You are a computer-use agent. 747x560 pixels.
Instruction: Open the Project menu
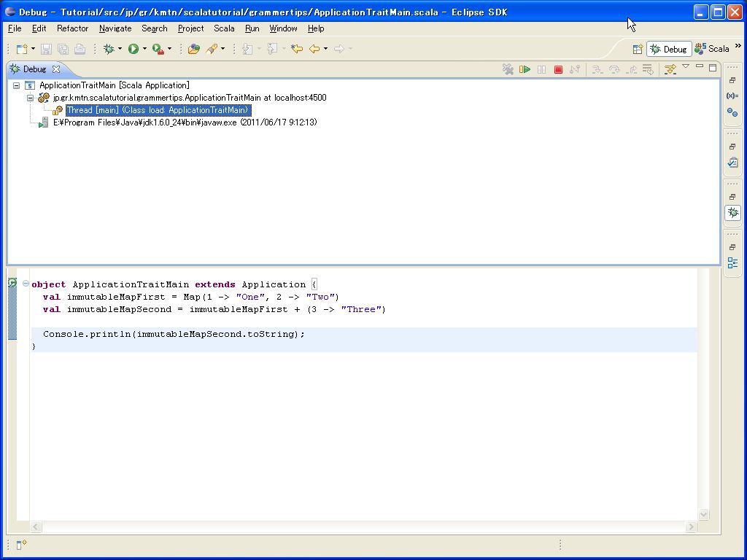click(x=190, y=28)
